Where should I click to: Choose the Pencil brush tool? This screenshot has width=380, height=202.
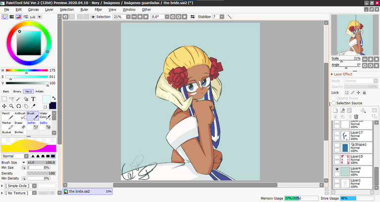pyautogui.click(x=7, y=116)
